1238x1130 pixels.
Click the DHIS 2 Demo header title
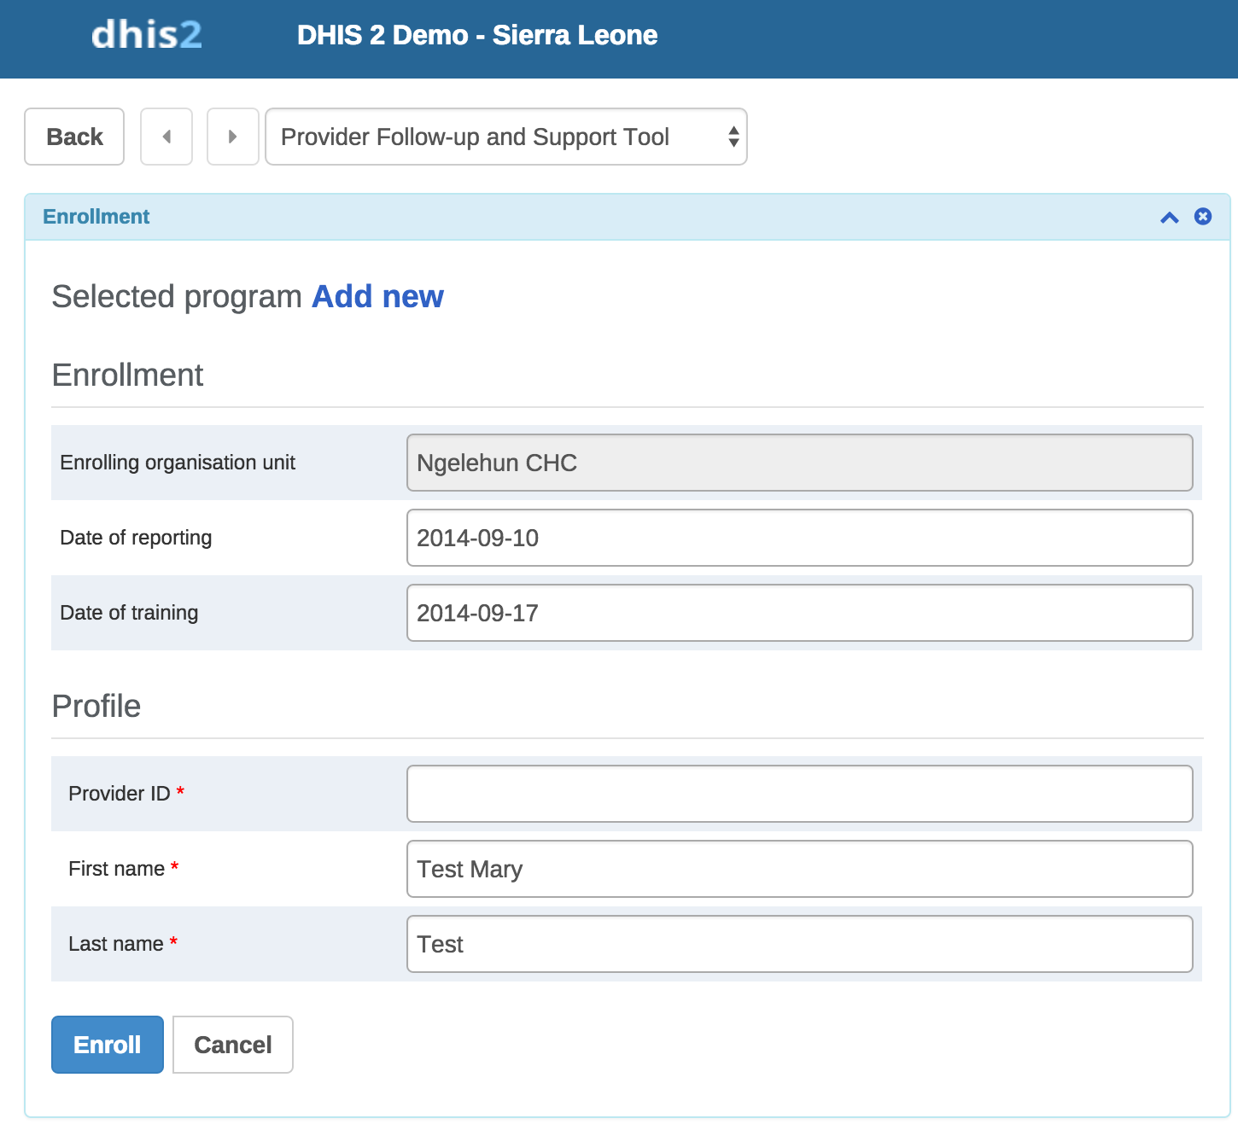tap(476, 35)
